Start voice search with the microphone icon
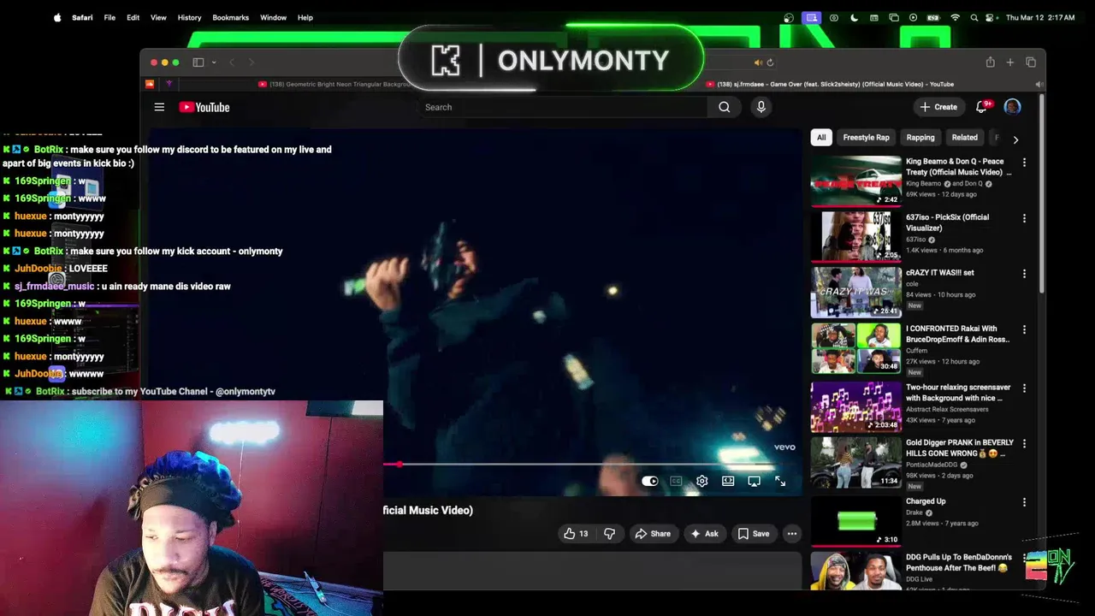 761,107
